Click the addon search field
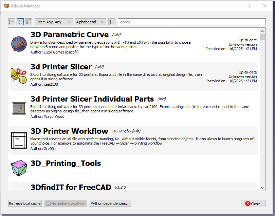The width and height of the screenshot is (275, 216). tap(191, 22)
